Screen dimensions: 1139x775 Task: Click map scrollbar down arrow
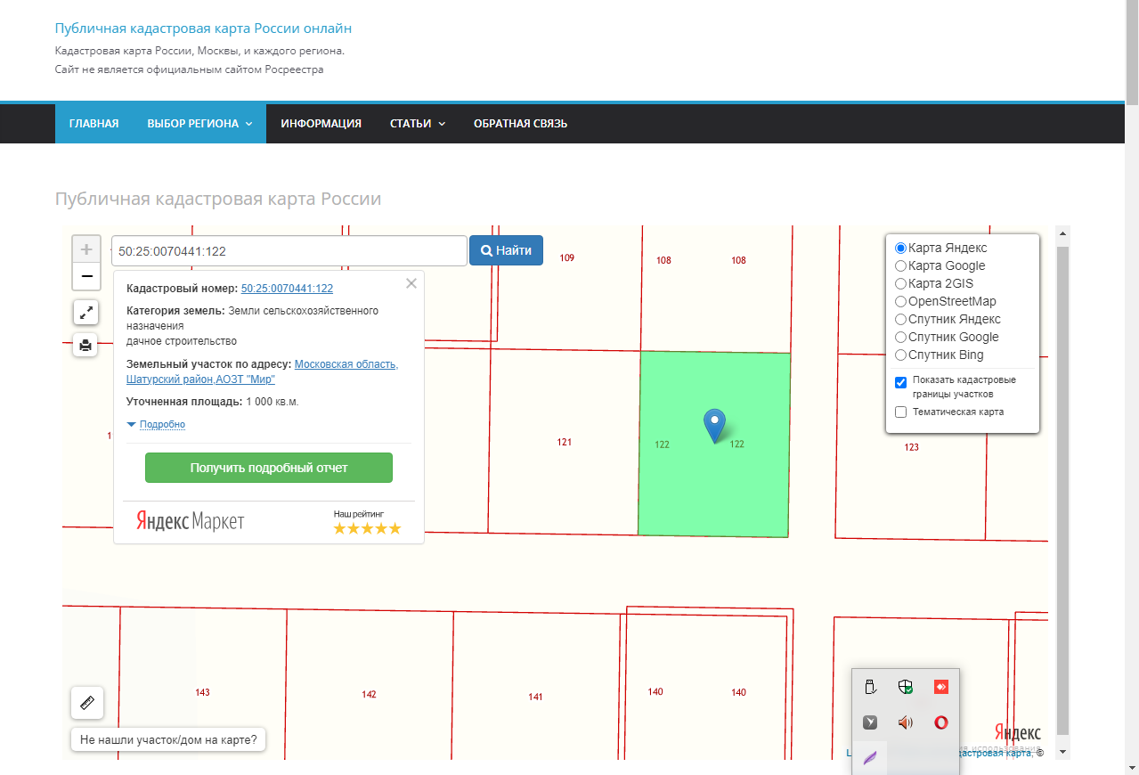pyautogui.click(x=1062, y=752)
